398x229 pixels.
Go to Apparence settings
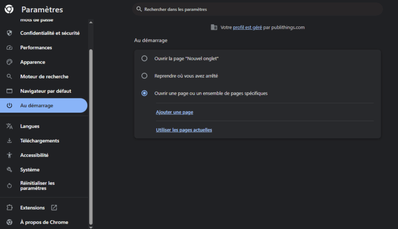44,62
